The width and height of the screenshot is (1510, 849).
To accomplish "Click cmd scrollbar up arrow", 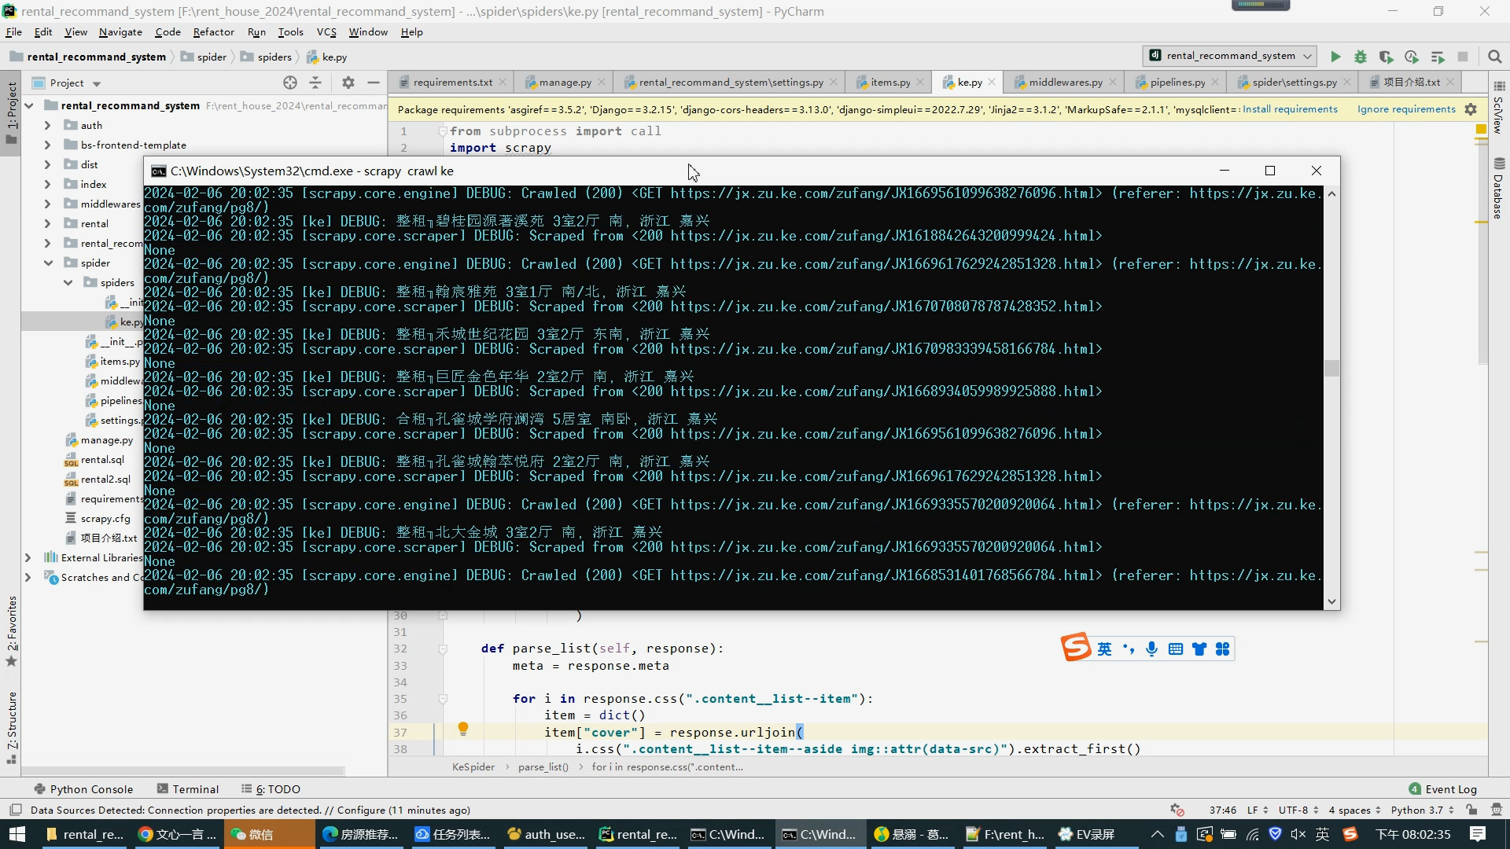I will [1331, 194].
